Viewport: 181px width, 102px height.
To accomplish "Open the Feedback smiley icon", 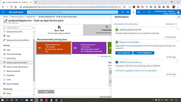I will 149,12.
